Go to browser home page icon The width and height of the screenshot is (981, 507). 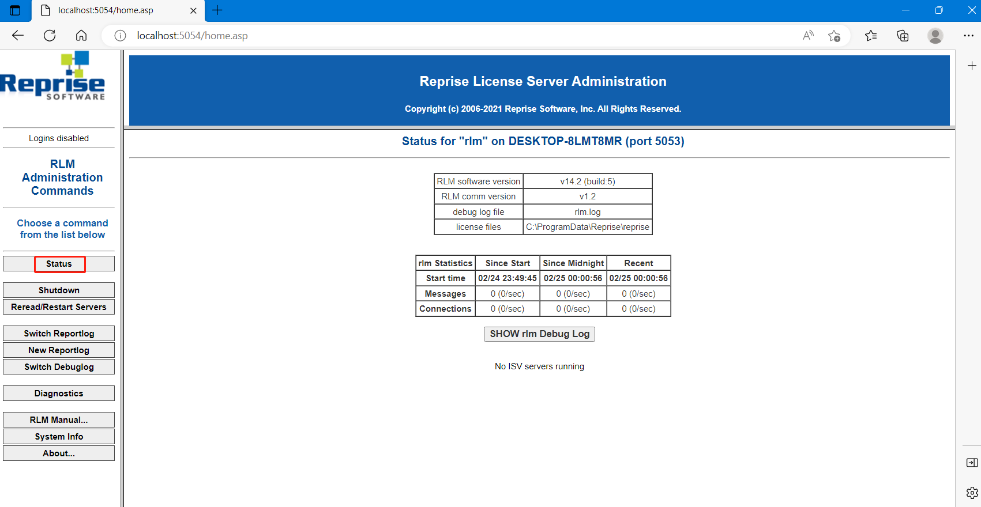(81, 36)
